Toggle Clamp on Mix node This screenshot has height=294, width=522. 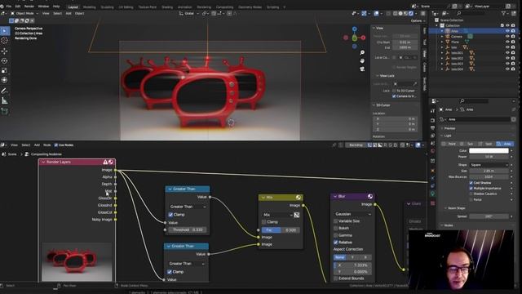coord(264,222)
